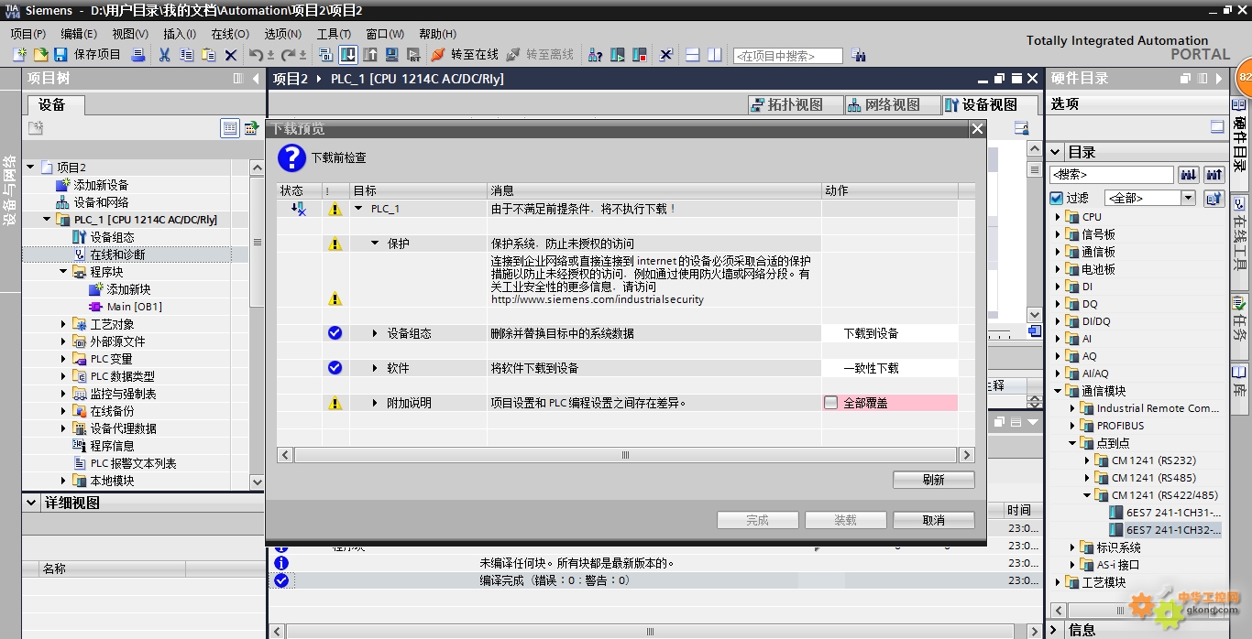The image size is (1252, 639).
Task: Open the 编辑(E) menu
Action: [79, 34]
